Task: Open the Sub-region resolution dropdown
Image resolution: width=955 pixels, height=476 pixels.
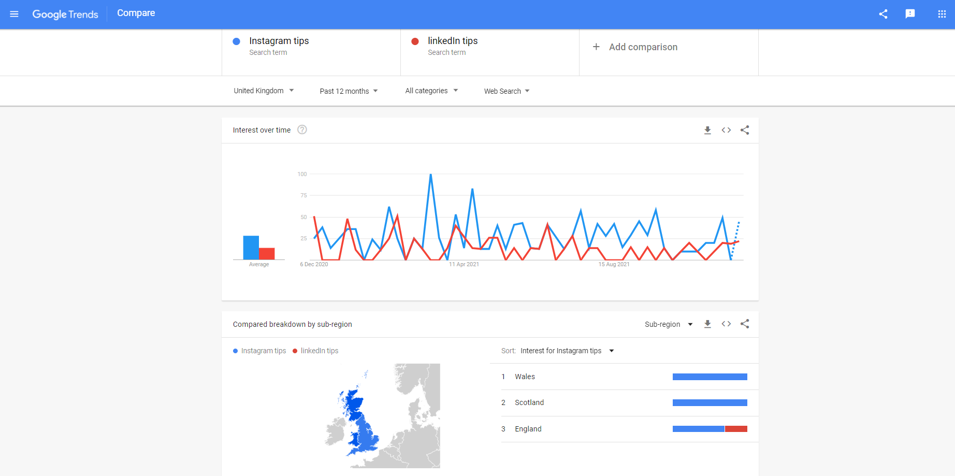Action: (x=669, y=324)
